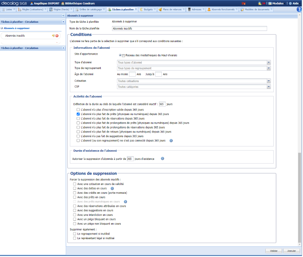The width and height of the screenshot is (303, 257).
Task: Expand the Reseau des mediatheques du Haut-Vivarais tree
Action: click(120, 55)
